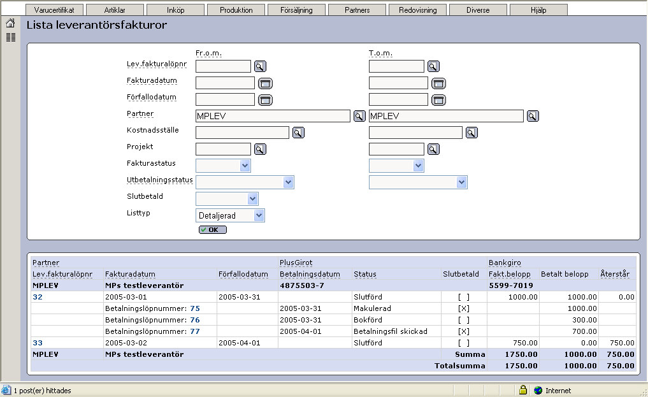Open invoice number 33 link
The width and height of the screenshot is (648, 397).
click(x=38, y=343)
